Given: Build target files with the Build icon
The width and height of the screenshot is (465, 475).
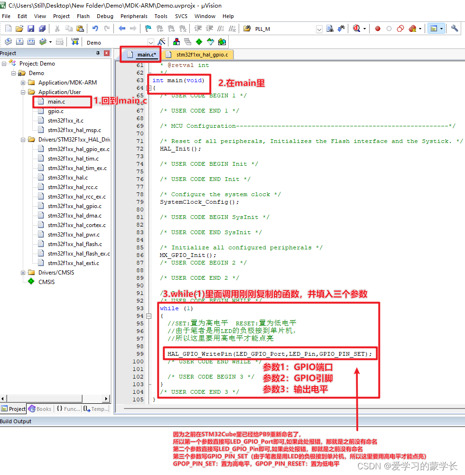Looking at the screenshot, I should pos(19,42).
